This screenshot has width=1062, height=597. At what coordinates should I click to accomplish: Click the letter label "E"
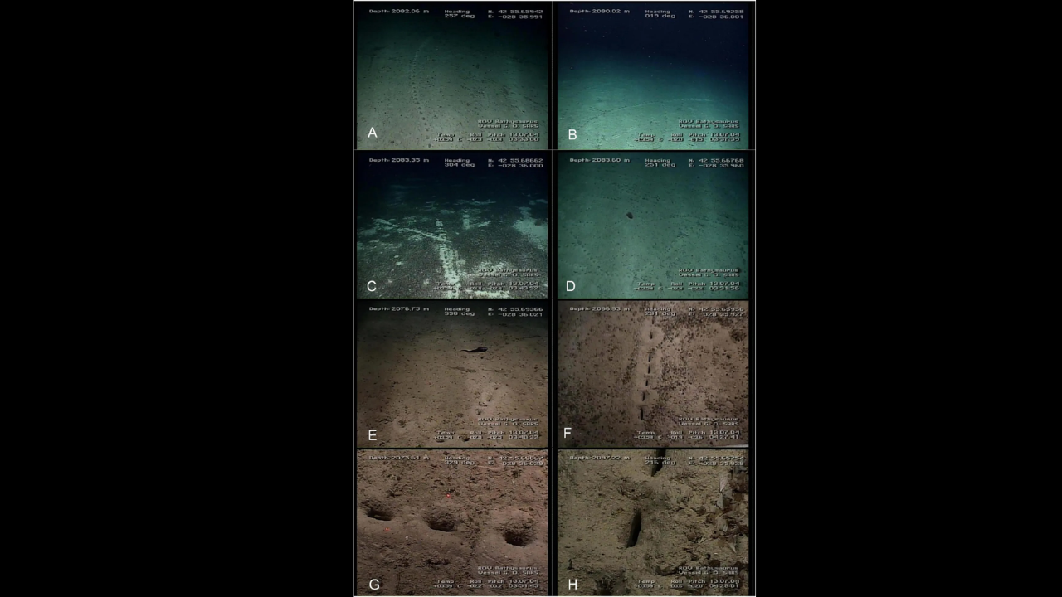(x=372, y=434)
